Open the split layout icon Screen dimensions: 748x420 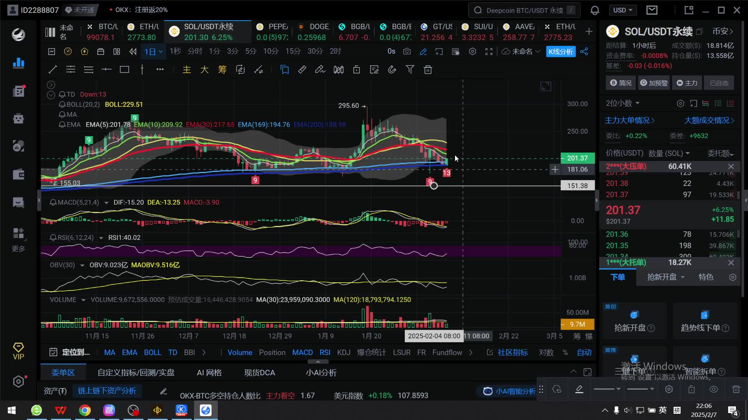[x=116, y=51]
